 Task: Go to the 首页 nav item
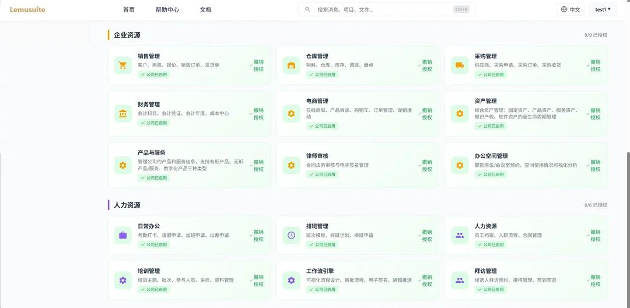(129, 10)
